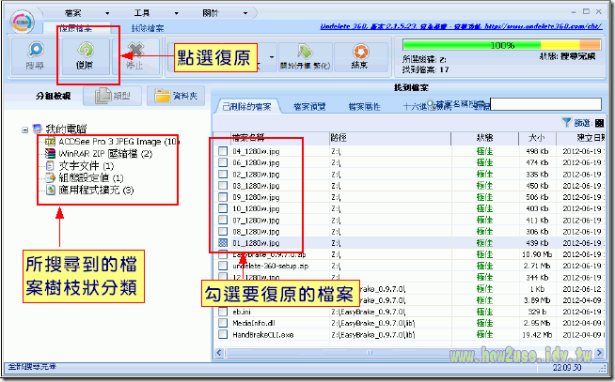Open the Undelete 360 website link

pyautogui.click(x=461, y=26)
